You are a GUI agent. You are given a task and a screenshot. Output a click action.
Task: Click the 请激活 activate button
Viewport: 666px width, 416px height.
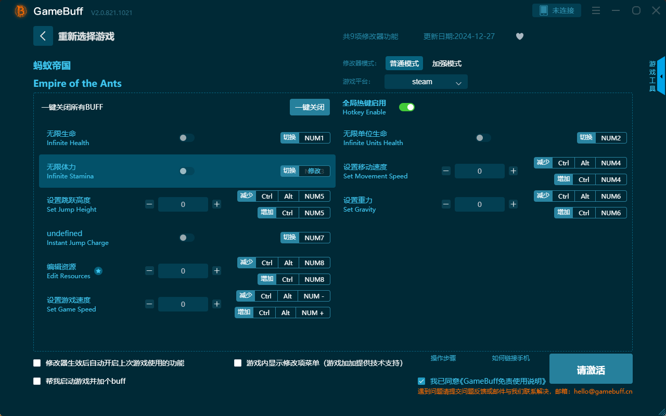[x=591, y=369]
